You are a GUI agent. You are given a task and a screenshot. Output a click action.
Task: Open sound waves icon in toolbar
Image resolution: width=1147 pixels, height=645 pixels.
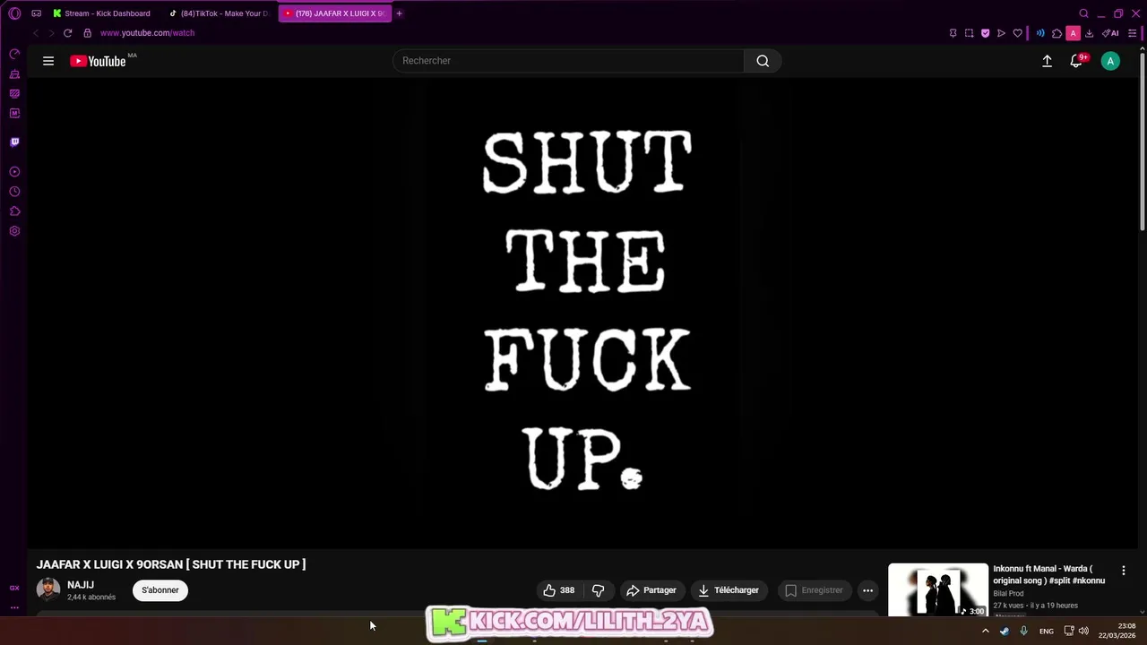click(x=1040, y=33)
